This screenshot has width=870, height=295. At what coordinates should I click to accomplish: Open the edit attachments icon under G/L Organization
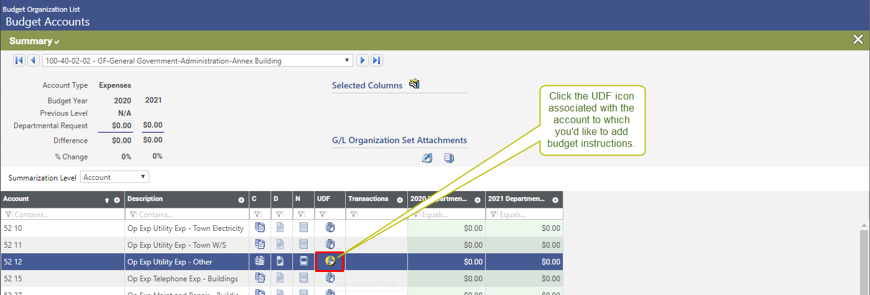coord(427,158)
